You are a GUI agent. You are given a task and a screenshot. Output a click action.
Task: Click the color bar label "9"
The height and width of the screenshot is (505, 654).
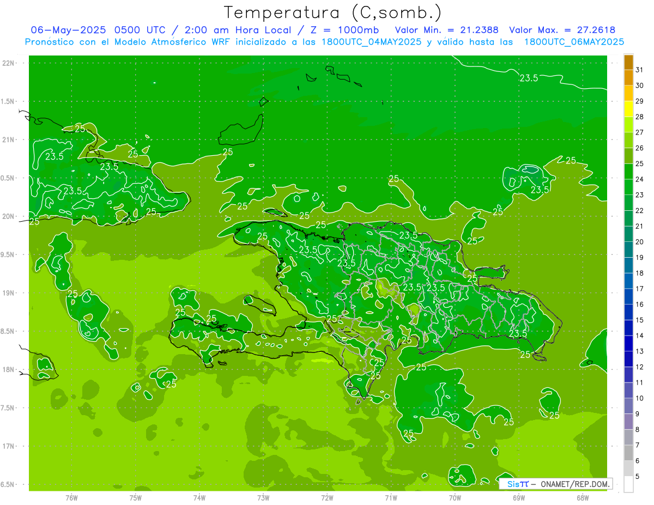click(x=638, y=414)
